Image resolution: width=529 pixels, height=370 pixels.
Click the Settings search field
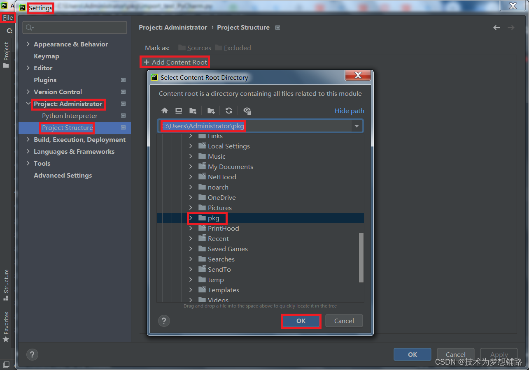(x=75, y=28)
